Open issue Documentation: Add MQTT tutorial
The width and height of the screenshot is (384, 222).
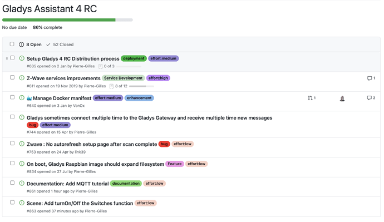pos(67,184)
